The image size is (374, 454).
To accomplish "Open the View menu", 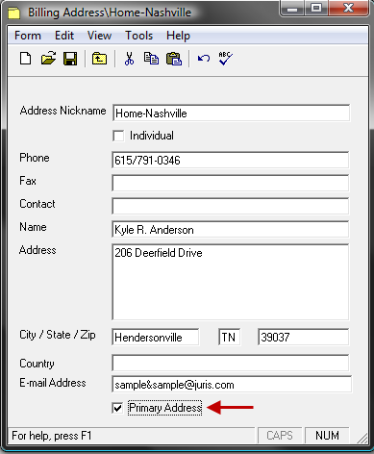I will (x=99, y=36).
